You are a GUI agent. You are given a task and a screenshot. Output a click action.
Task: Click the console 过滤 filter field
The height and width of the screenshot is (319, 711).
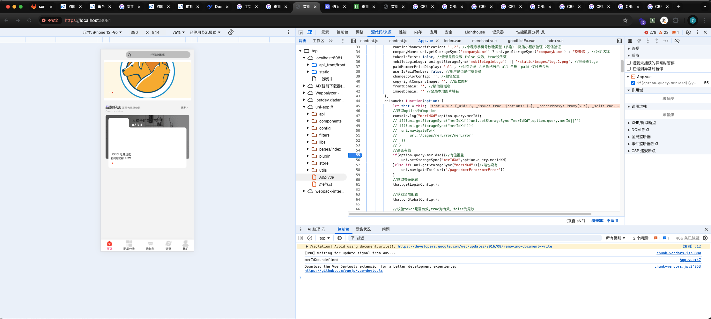[x=475, y=238]
